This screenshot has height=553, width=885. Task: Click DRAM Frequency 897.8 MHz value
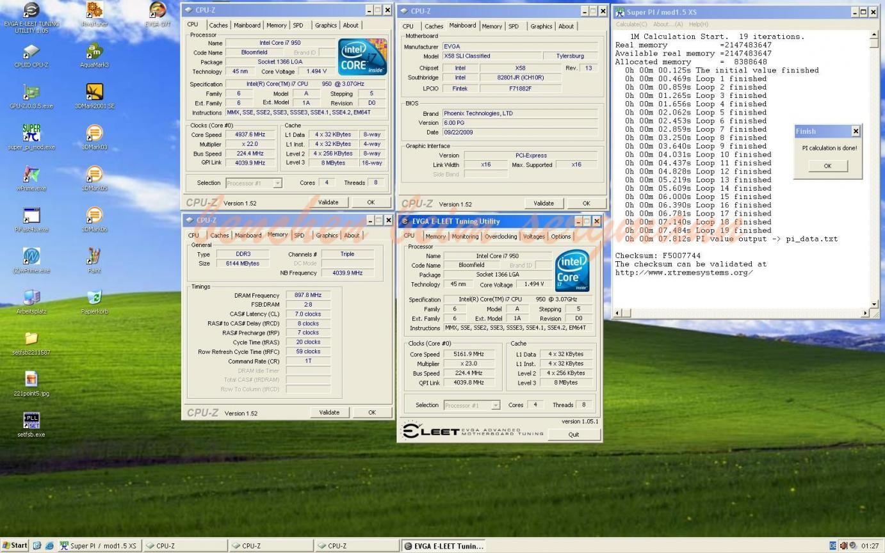[x=308, y=295]
